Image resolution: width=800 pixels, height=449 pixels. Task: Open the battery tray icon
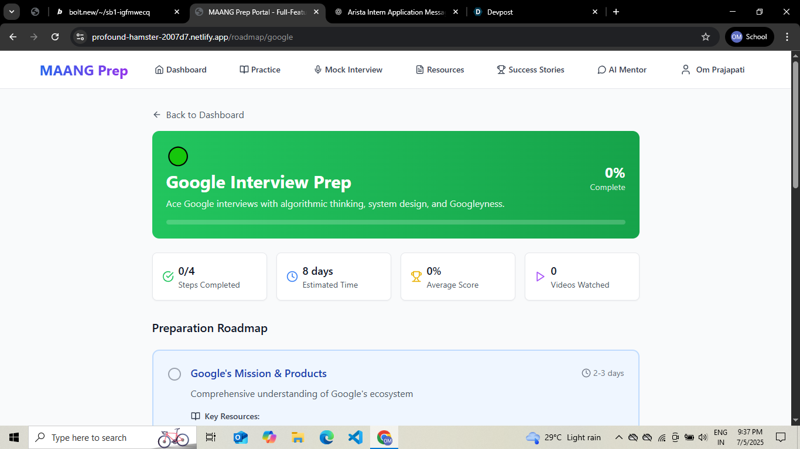(x=689, y=437)
